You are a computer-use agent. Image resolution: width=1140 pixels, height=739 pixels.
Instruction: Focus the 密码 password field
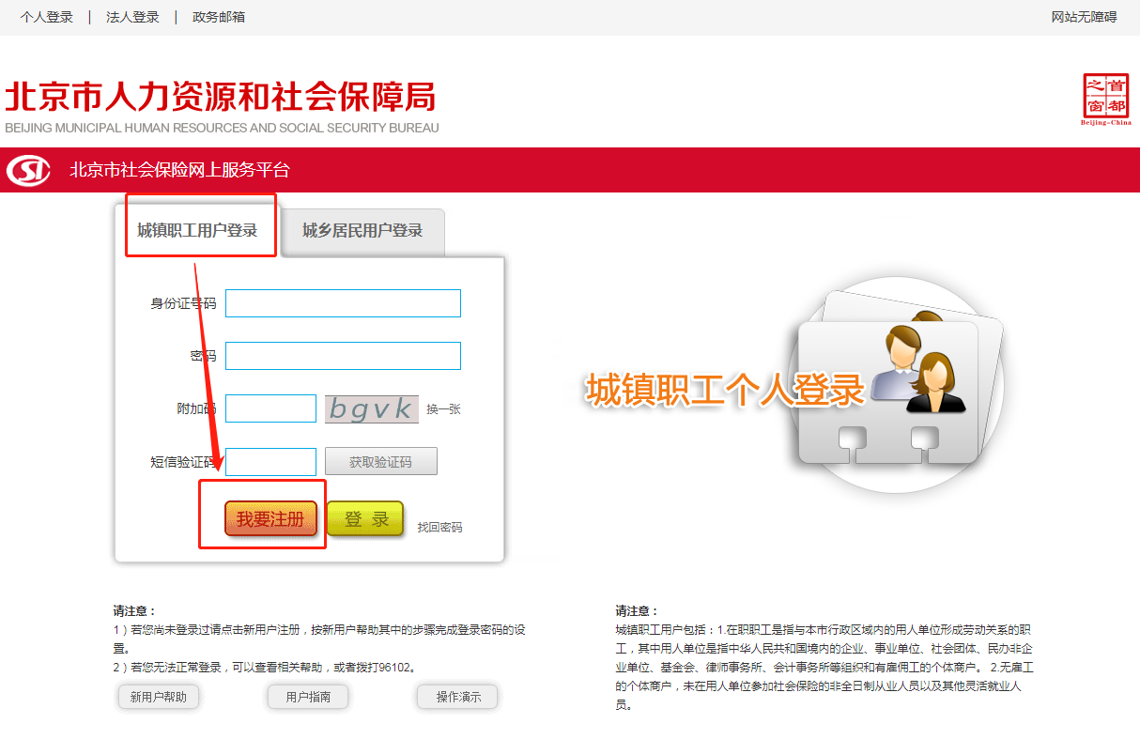[343, 356]
